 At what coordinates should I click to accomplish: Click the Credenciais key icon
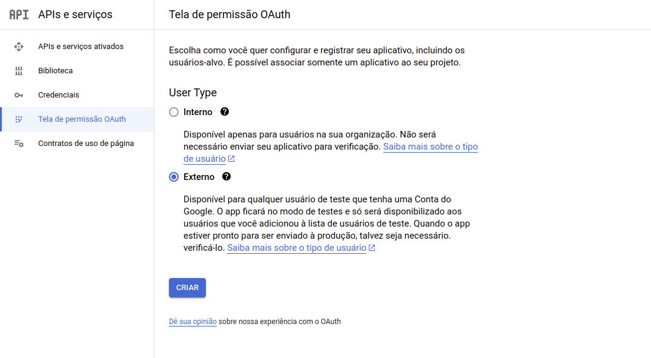pos(19,95)
